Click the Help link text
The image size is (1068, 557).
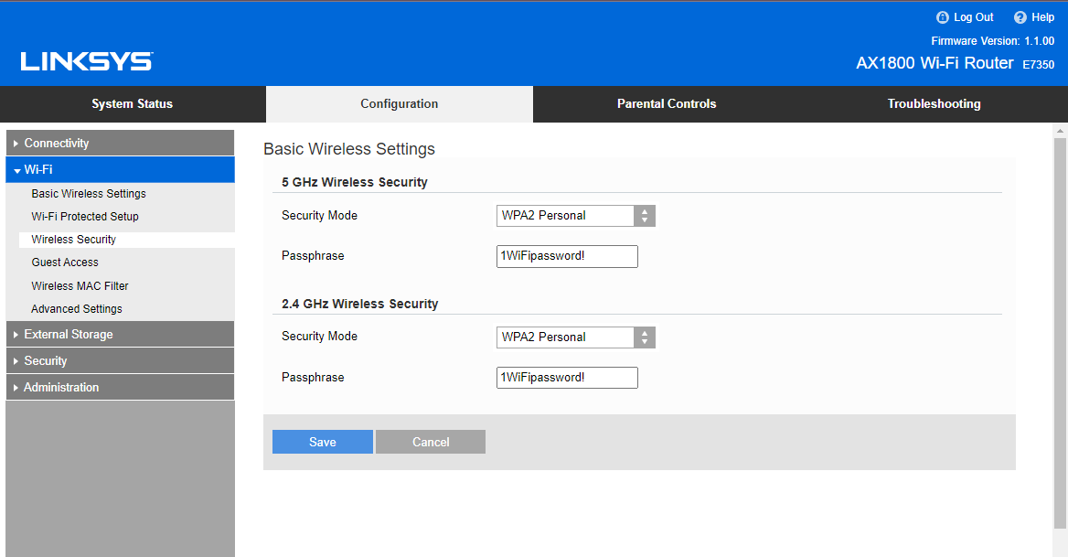1042,17
